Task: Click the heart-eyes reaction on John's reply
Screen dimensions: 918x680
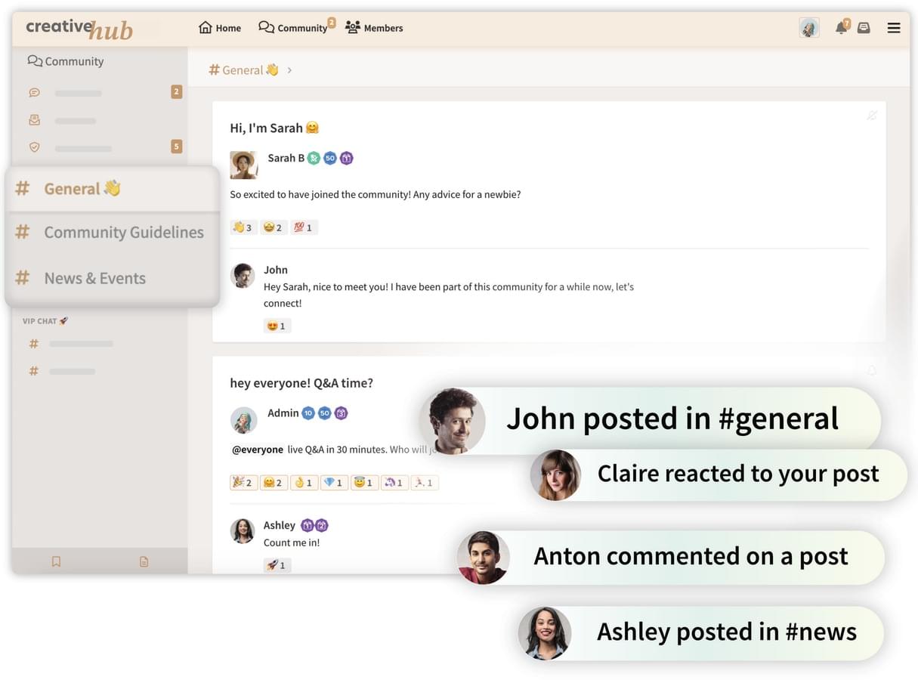Action: click(277, 326)
